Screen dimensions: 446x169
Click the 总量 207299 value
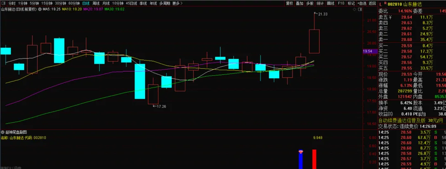[x=404, y=91]
